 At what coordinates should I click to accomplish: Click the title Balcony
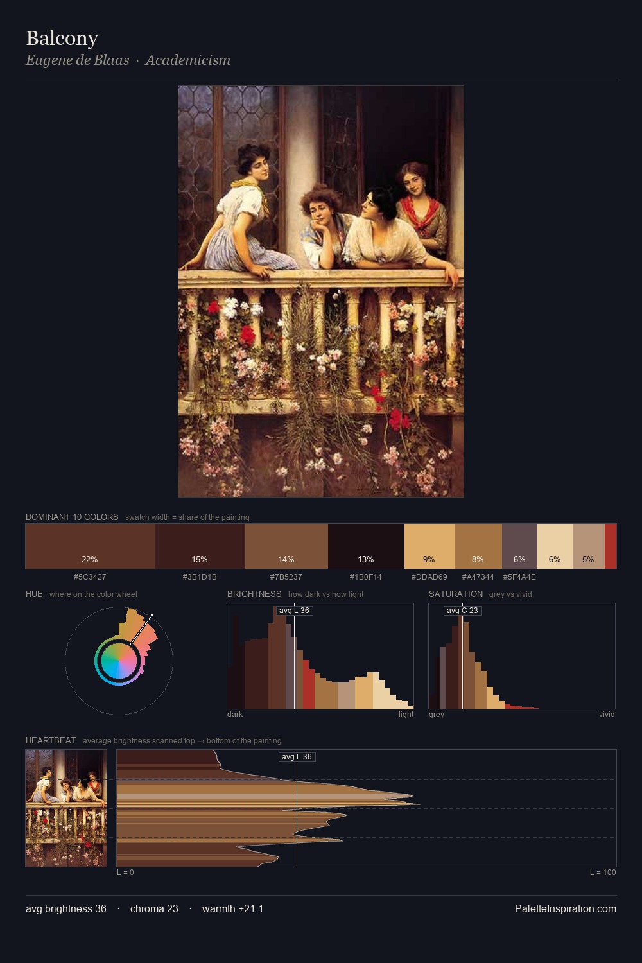(x=62, y=38)
